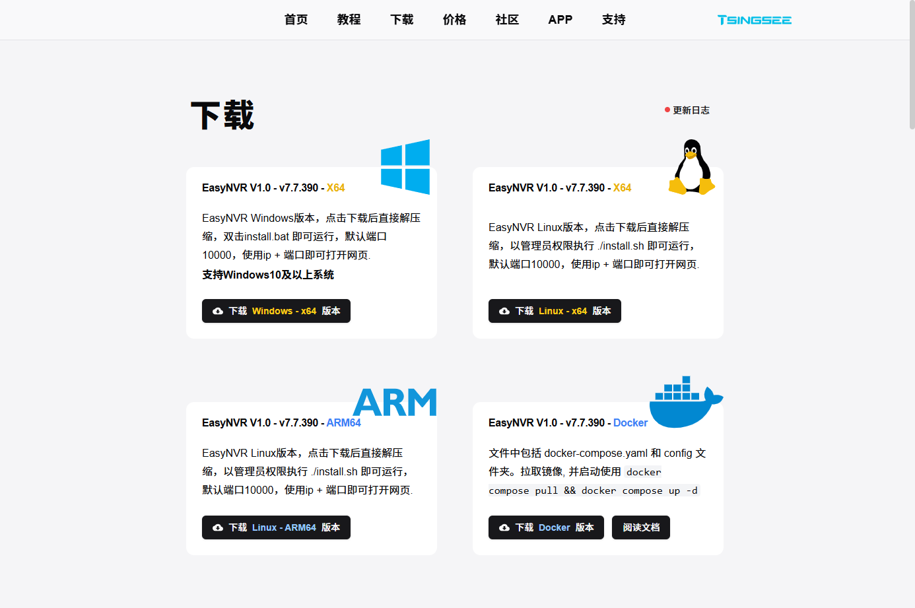915x608 pixels.
Task: Download the Docker version
Action: tap(546, 527)
